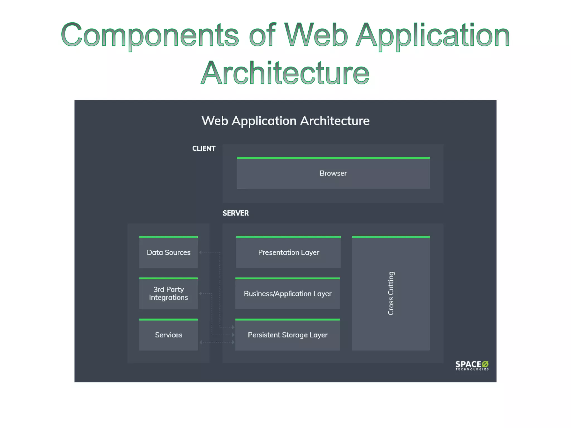The width and height of the screenshot is (571, 428).
Task: Click the green bar above Cross Cutting
Action: click(391, 237)
